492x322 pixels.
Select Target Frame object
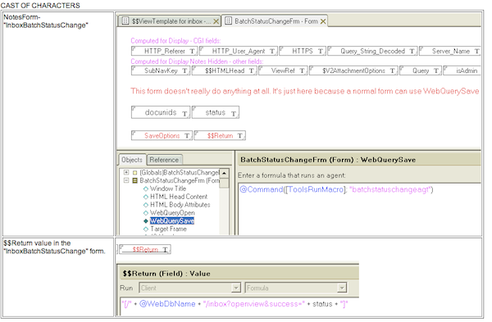coord(168,229)
